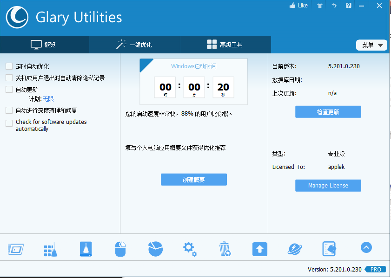Close the Glary Utilities window
The image size is (391, 278).
click(x=379, y=6)
